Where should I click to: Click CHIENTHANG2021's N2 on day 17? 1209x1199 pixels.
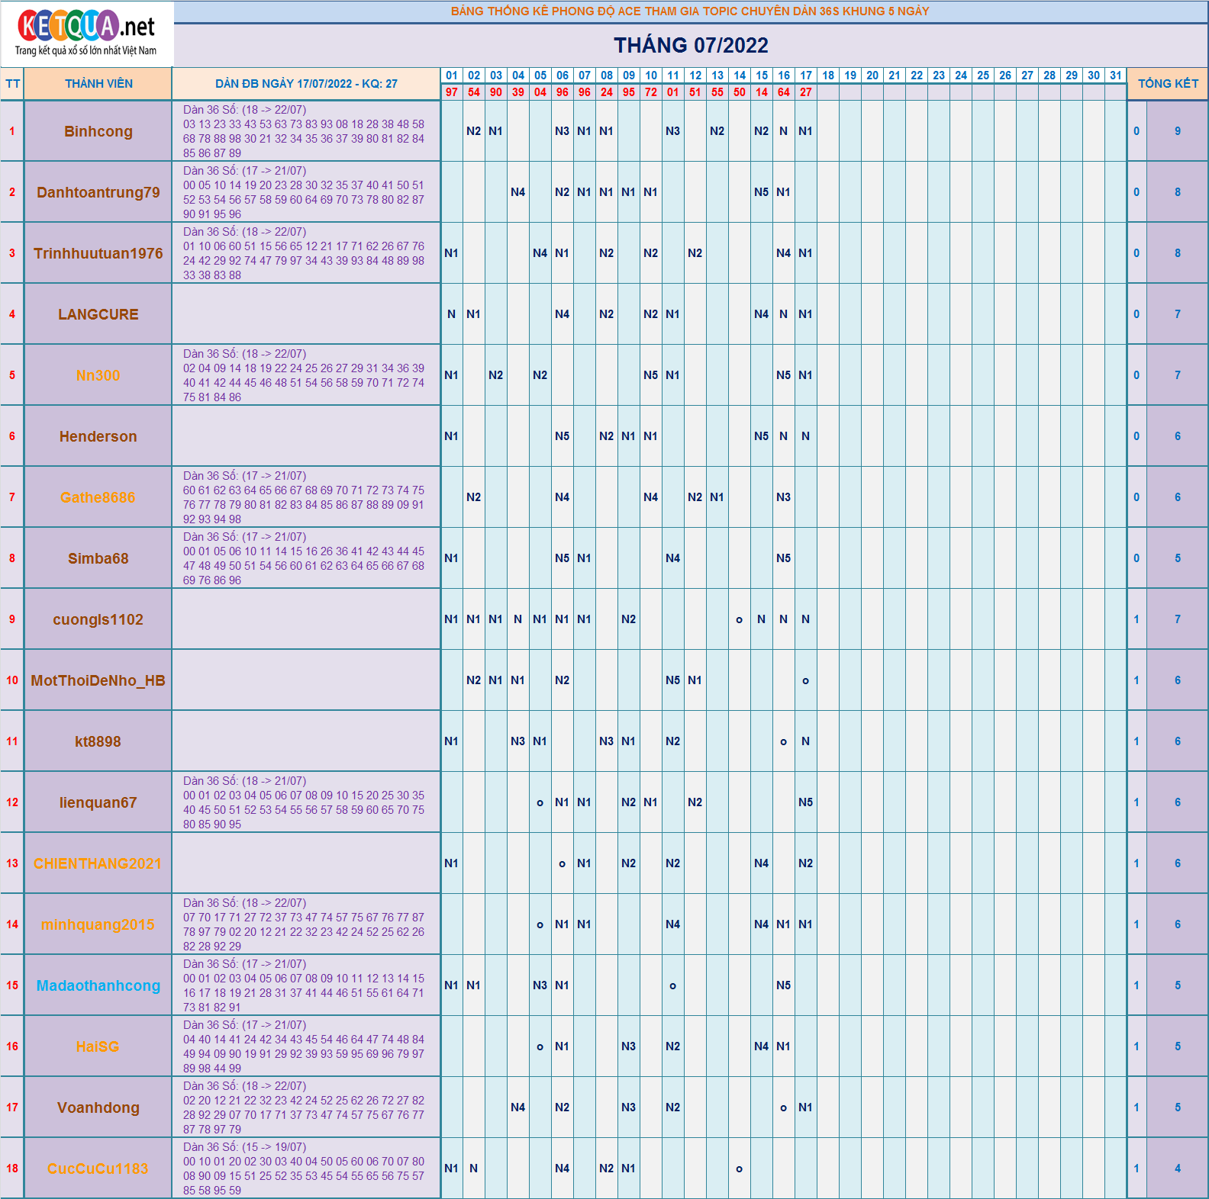(806, 863)
